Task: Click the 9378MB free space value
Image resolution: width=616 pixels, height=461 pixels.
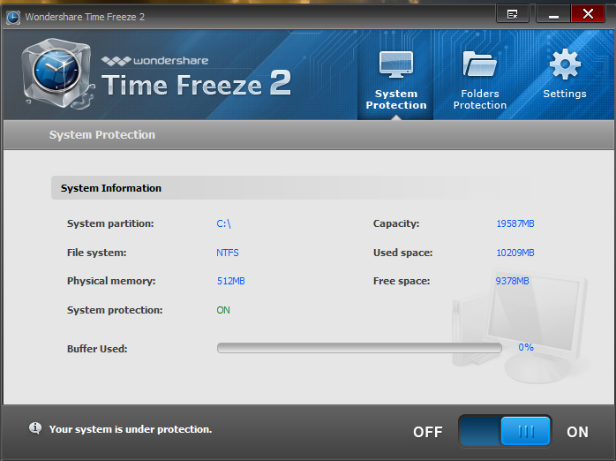Action: (512, 281)
